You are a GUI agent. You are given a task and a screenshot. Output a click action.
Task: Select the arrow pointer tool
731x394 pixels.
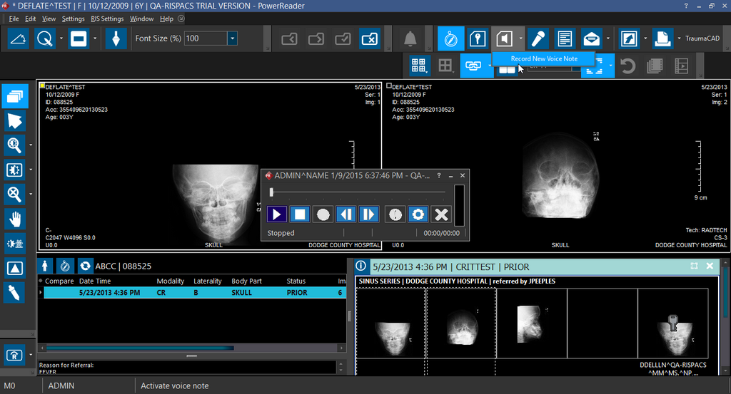[15, 120]
